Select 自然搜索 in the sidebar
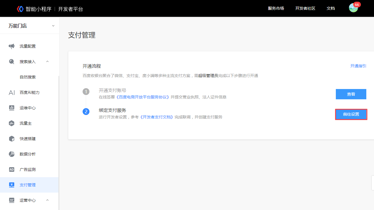 coord(28,77)
